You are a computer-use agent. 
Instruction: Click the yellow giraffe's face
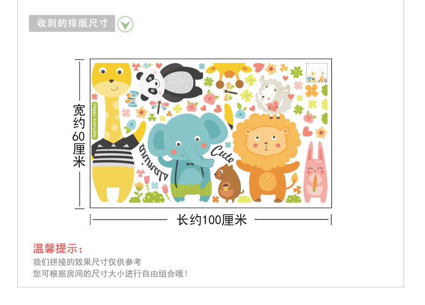[x=111, y=80]
